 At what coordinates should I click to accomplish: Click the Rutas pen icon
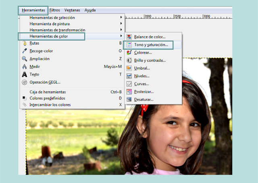tap(25, 43)
